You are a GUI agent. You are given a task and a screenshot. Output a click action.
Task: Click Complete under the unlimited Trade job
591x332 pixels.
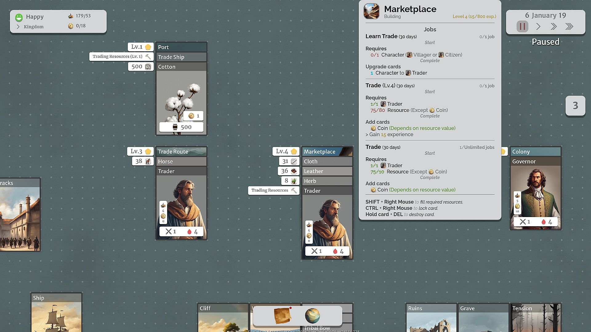click(x=430, y=178)
